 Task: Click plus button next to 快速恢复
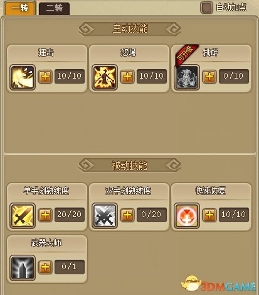click(x=209, y=215)
